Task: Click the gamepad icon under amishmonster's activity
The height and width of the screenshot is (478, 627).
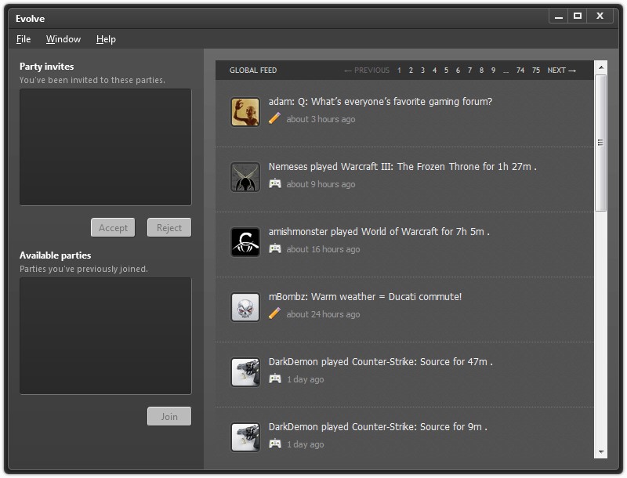Action: click(x=275, y=249)
